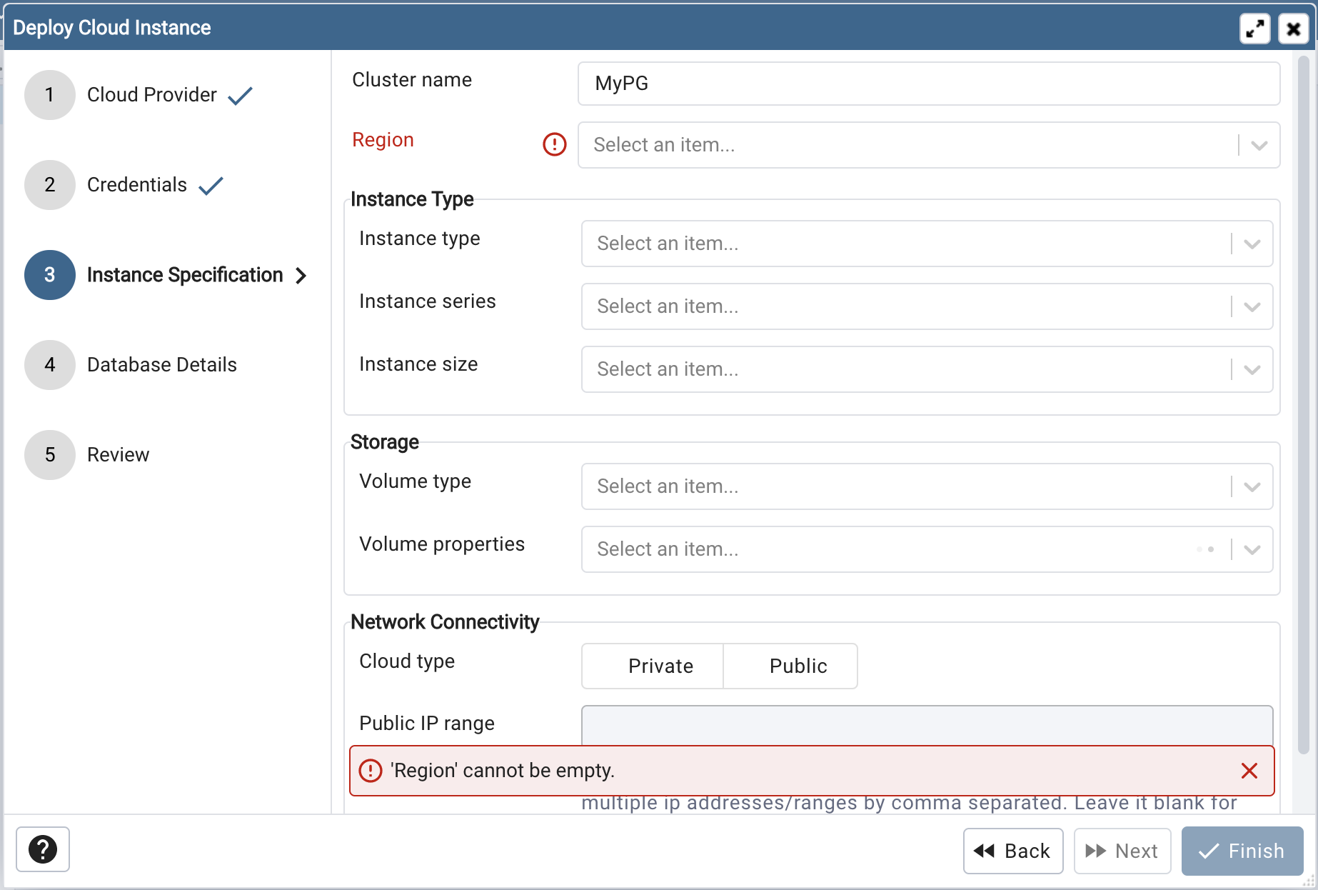Select the Instance Specification step
This screenshot has height=890, width=1318.
pos(184,275)
